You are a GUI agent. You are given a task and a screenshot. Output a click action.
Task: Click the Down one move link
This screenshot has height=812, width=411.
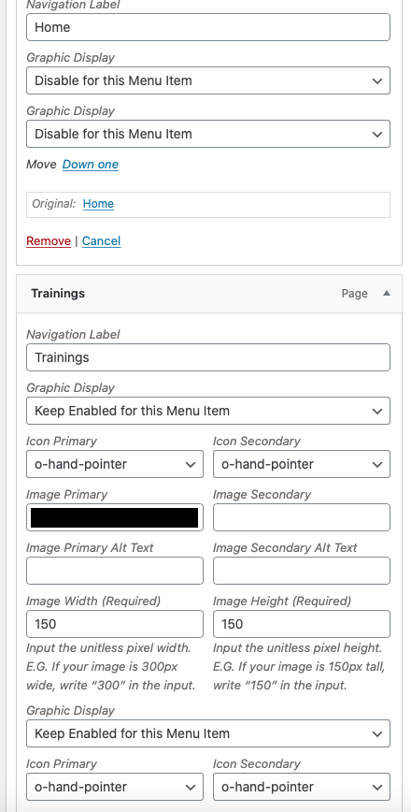click(91, 164)
